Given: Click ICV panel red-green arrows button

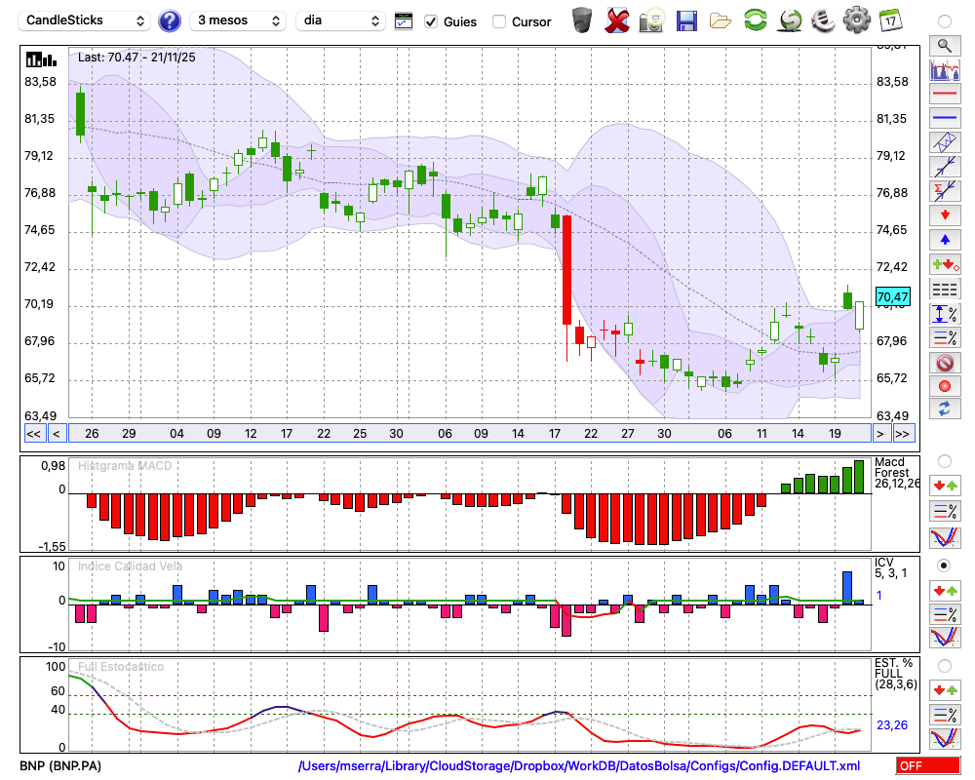Looking at the screenshot, I should pyautogui.click(x=945, y=590).
